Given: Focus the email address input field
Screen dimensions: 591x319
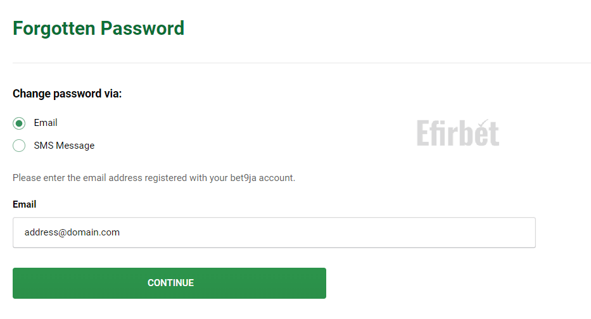Looking at the screenshot, I should click(x=274, y=232).
